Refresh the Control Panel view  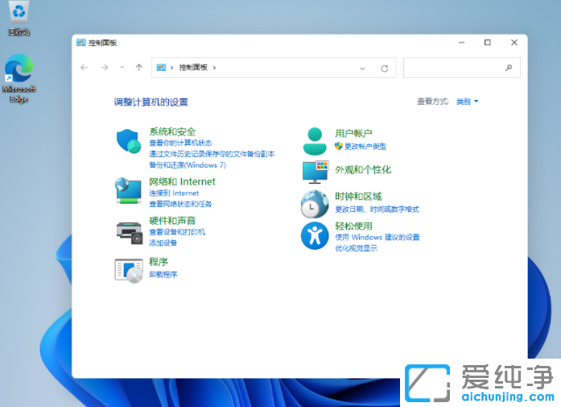click(x=385, y=69)
